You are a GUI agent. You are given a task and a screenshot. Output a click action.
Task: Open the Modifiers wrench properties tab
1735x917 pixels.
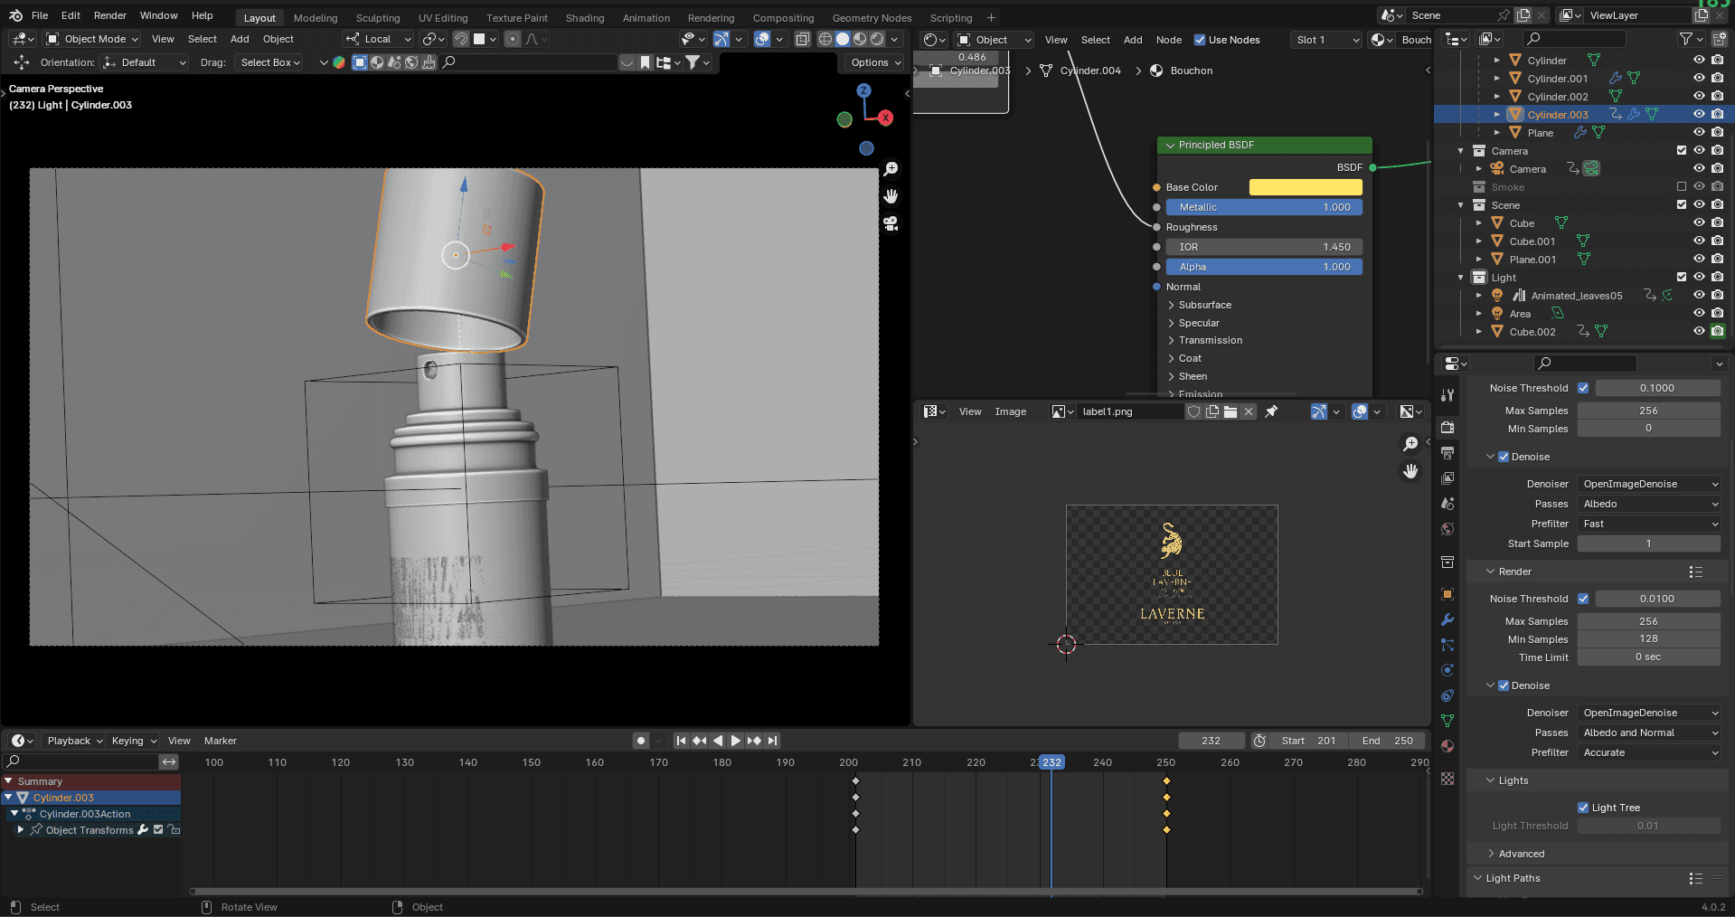(x=1447, y=619)
